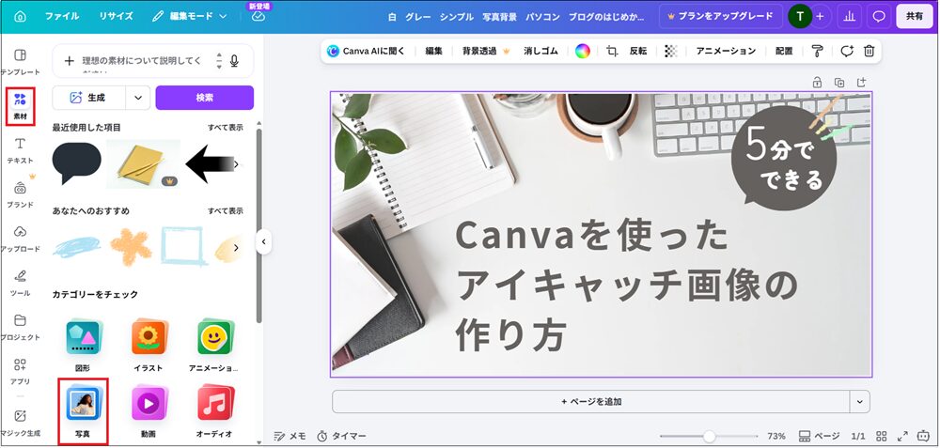The width and height of the screenshot is (940, 448).
Task: Click 編集 in image toolbar
Action: click(434, 51)
